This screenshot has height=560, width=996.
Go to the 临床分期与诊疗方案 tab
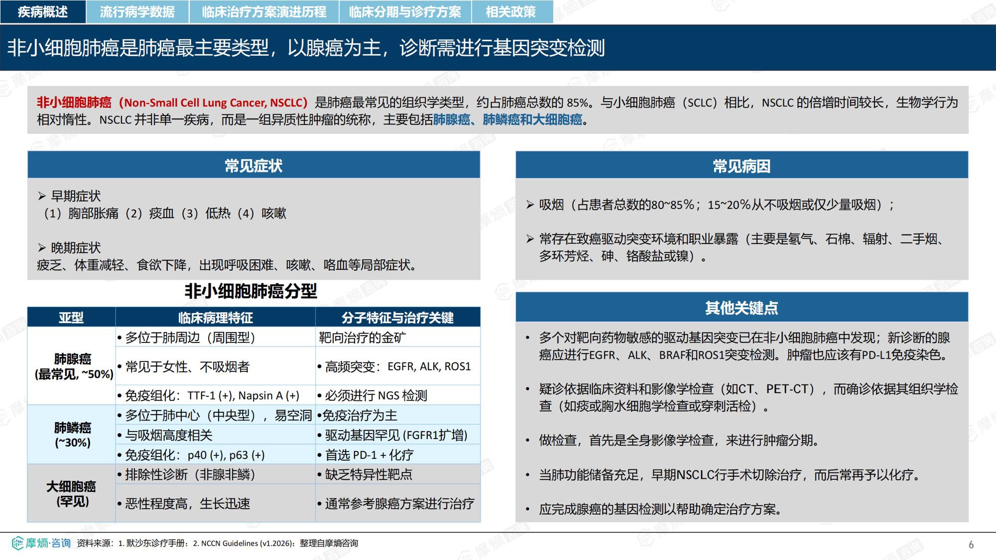[405, 11]
